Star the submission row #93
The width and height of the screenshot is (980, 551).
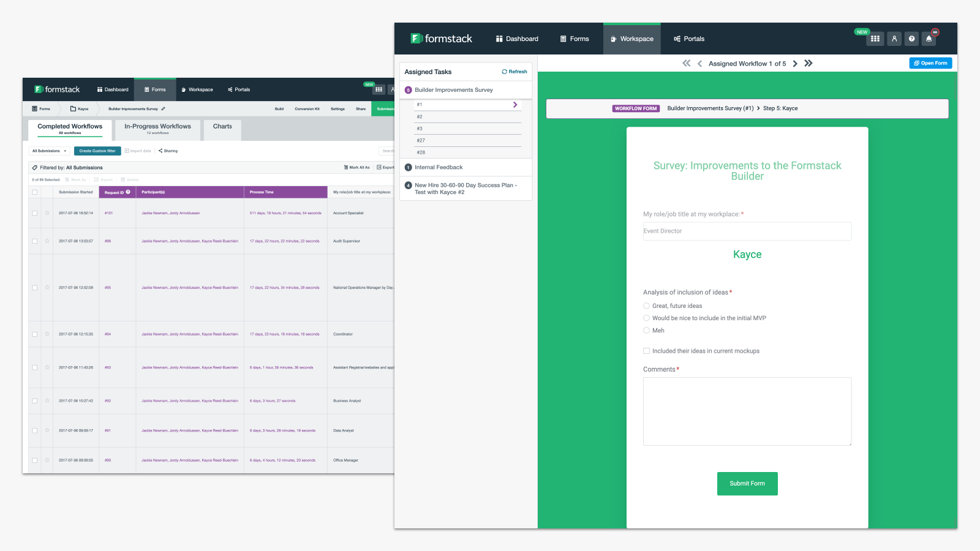(47, 367)
